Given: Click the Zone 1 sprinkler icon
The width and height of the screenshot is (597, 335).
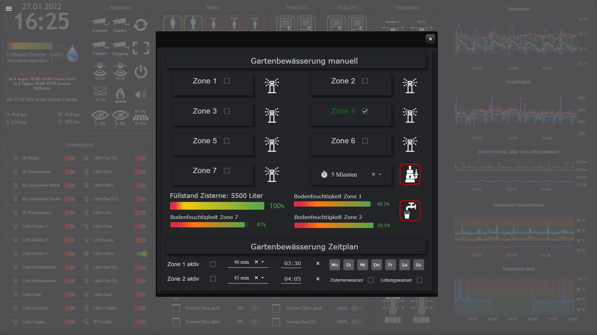Looking at the screenshot, I should [x=272, y=86].
